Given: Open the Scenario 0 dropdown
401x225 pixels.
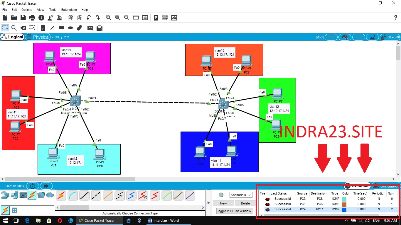Looking at the screenshot, I should click(x=241, y=195).
